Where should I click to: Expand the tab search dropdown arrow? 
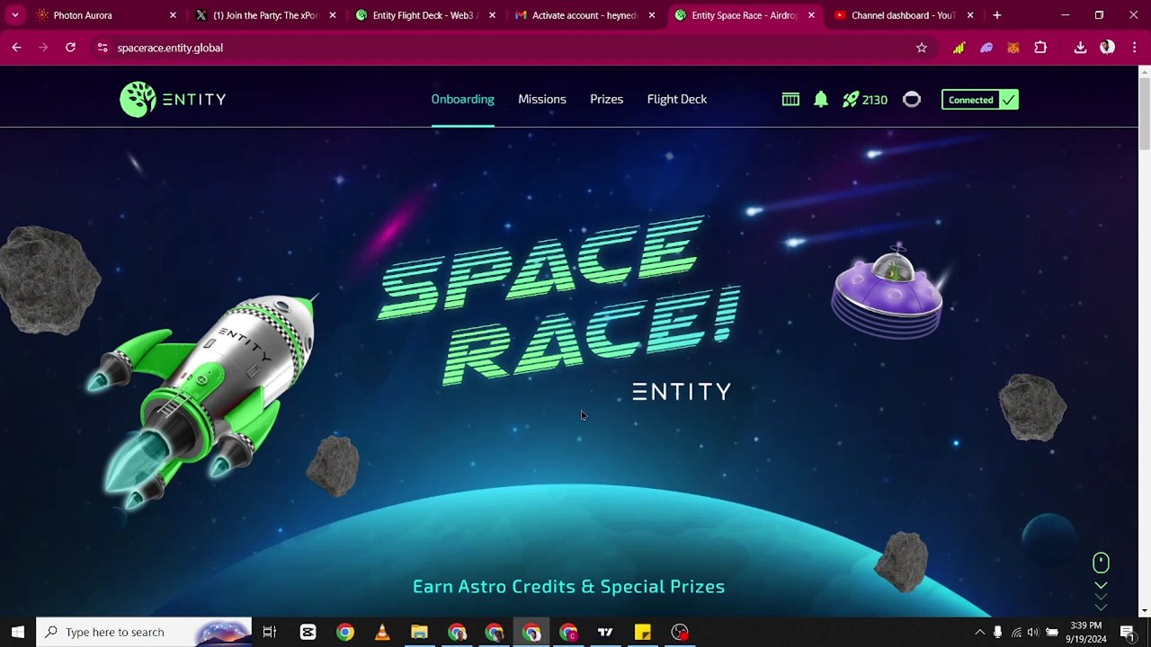[15, 15]
